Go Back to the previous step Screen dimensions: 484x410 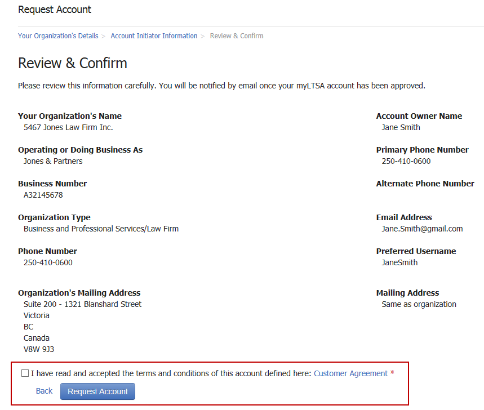point(44,391)
